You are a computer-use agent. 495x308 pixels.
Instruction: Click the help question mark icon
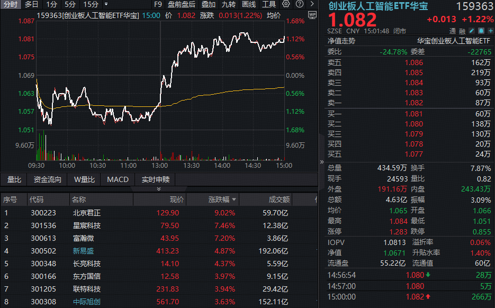coord(299,4)
